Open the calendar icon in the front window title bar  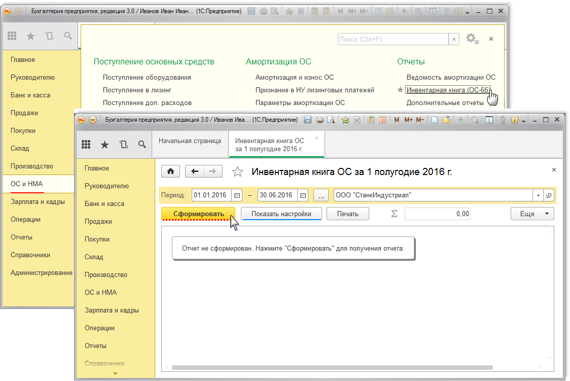(383, 120)
